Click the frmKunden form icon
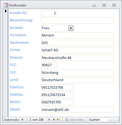Viewport: 122px width, 125px height. [x=6, y=5]
